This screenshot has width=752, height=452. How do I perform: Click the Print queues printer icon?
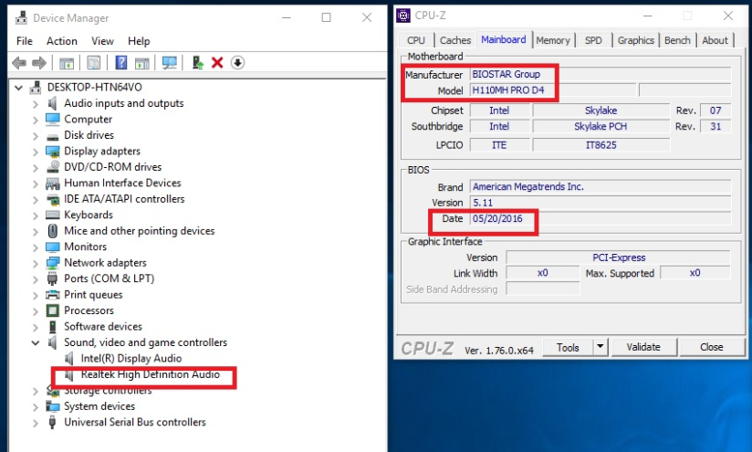[x=52, y=295]
